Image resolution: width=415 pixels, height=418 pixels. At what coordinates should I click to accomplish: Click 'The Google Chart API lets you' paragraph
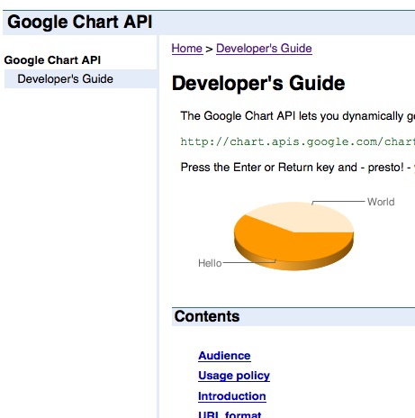coord(297,116)
